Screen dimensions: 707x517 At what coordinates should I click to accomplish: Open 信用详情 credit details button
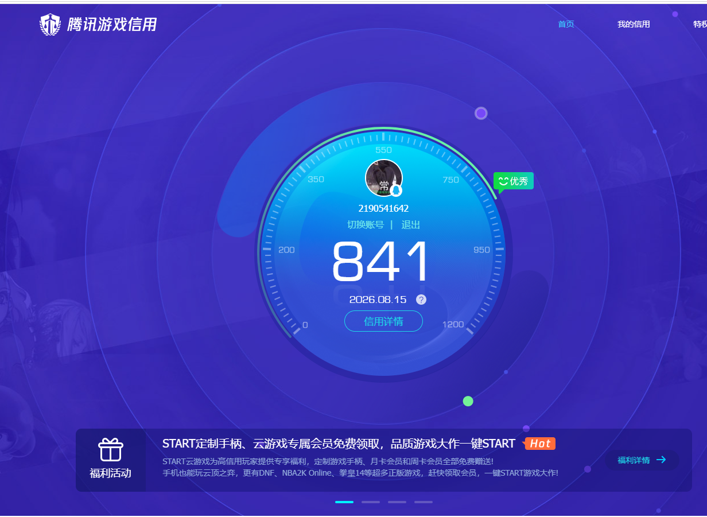383,321
